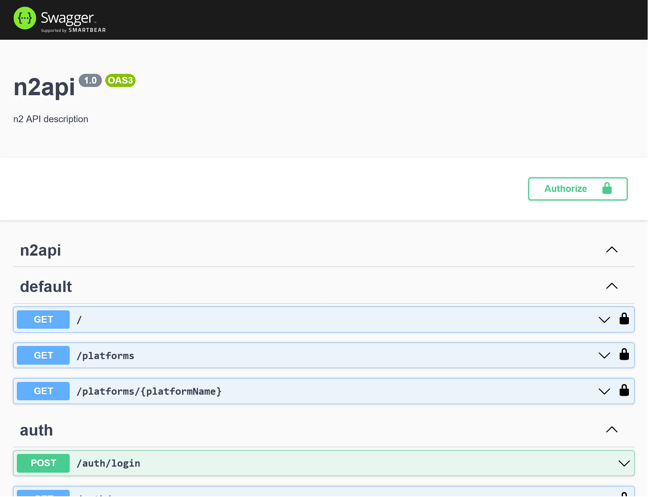Click the auth section heading
This screenshot has height=497, width=648.
pos(36,430)
